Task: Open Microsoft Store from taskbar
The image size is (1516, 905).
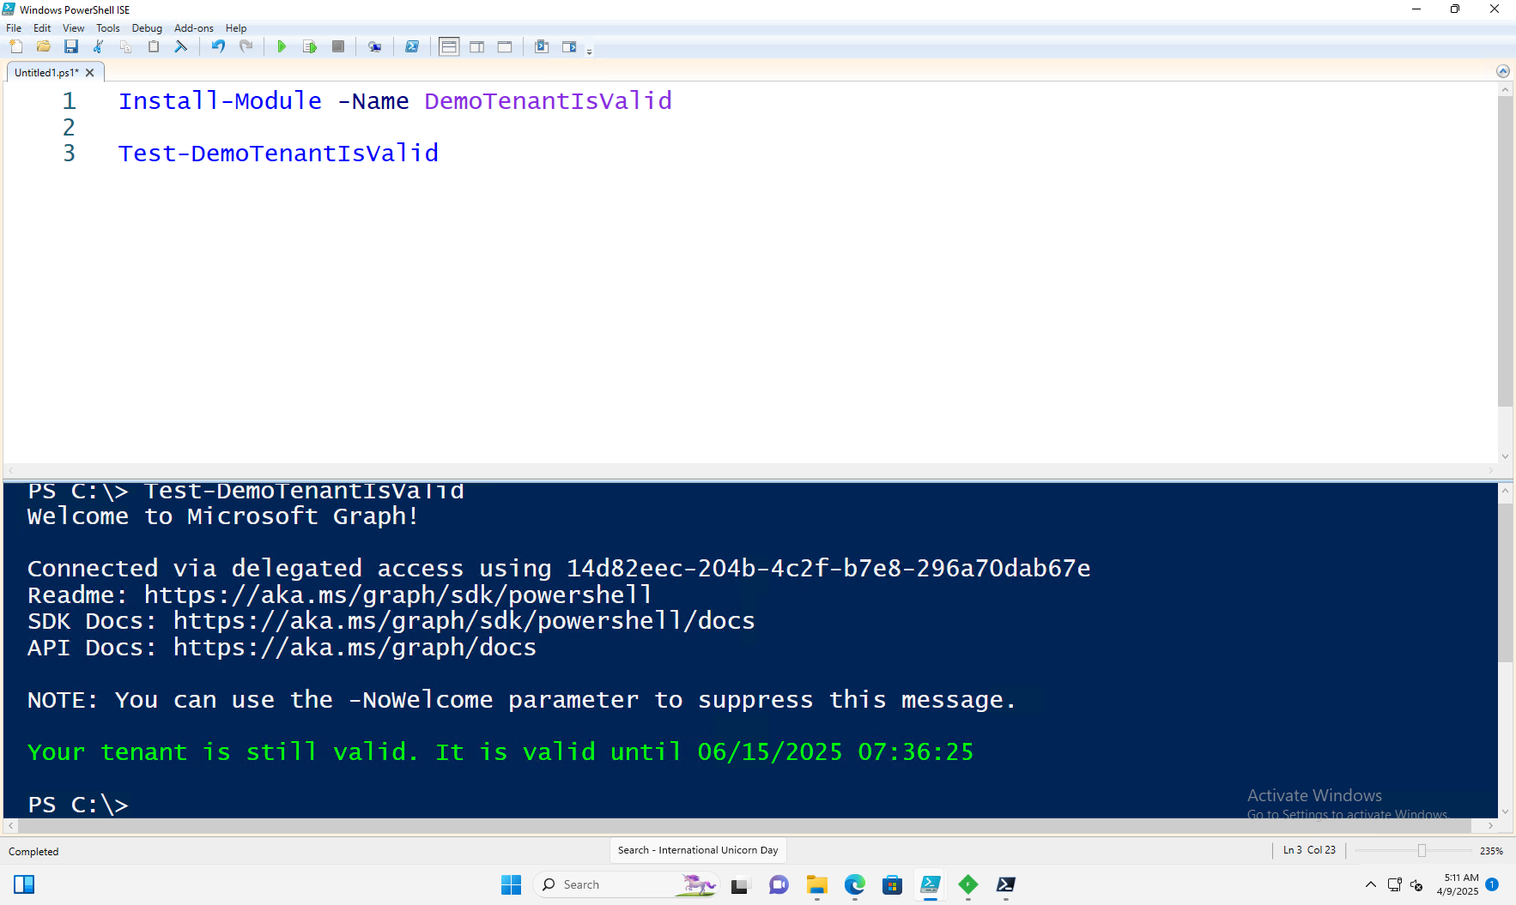Action: [892, 884]
